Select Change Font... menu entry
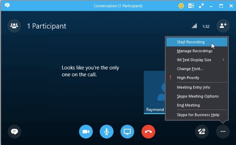 [x=197, y=69]
